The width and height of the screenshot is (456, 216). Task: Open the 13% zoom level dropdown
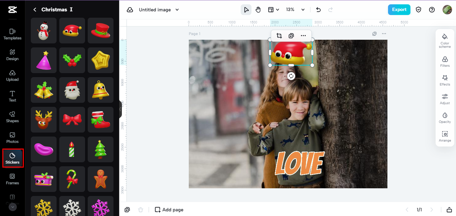click(x=296, y=10)
